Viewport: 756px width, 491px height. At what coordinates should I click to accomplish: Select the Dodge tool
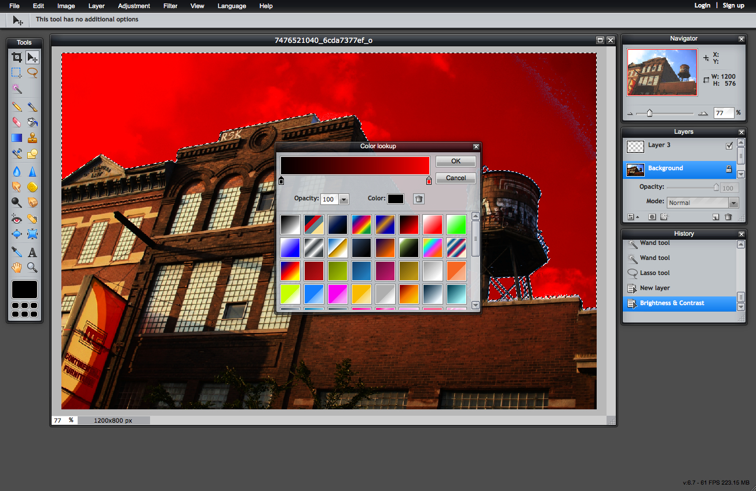[17, 203]
